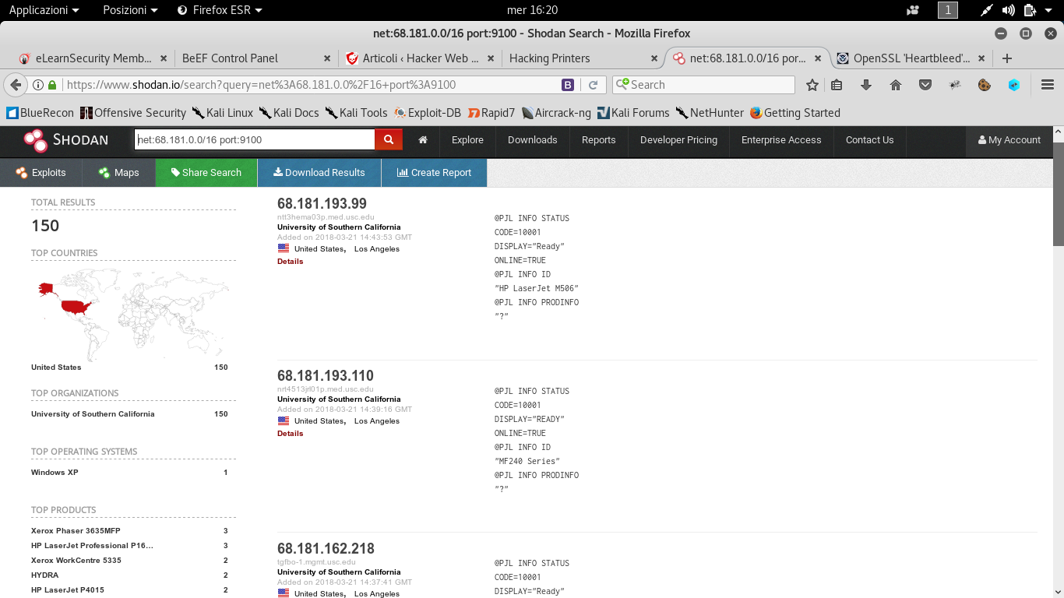Click the battery power icon in top bar
This screenshot has width=1064, height=598.
[1030, 10]
